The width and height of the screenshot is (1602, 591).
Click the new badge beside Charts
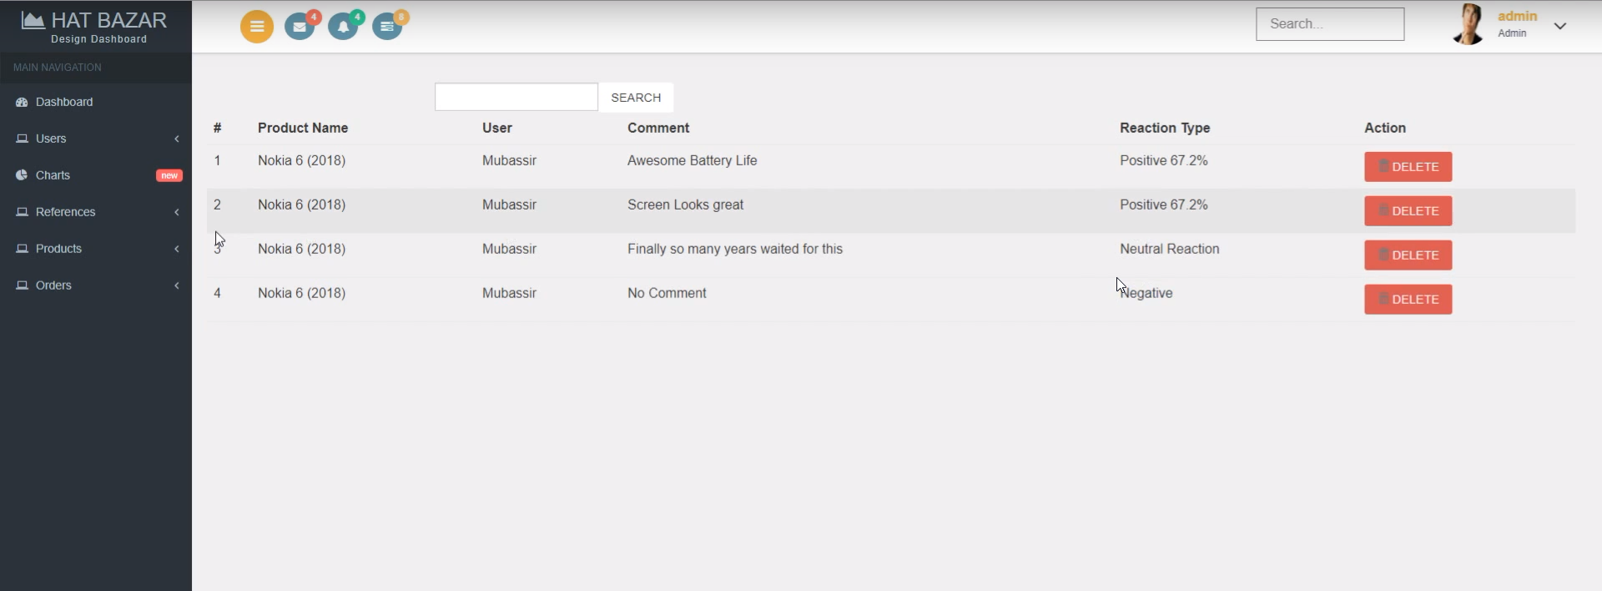(169, 175)
